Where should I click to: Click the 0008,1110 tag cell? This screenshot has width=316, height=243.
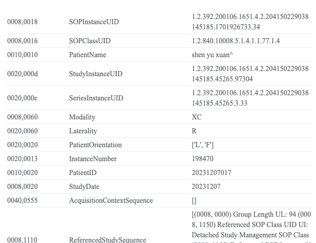pos(23,239)
